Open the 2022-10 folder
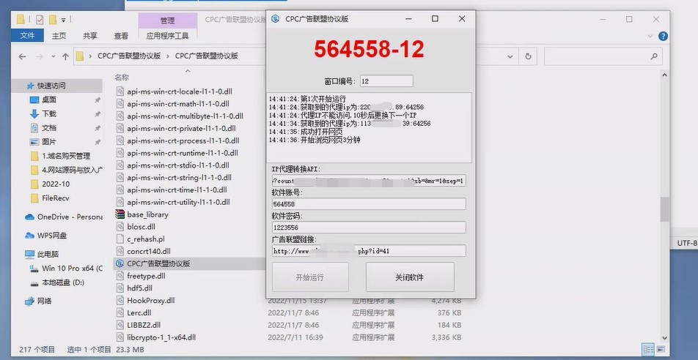 click(x=56, y=184)
